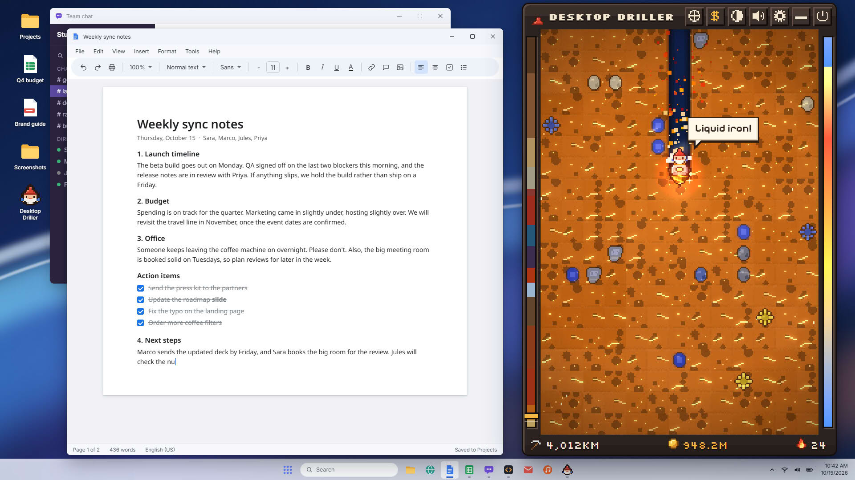Image resolution: width=855 pixels, height=480 pixels.
Task: Uncheck 'Fix the typo on the landing page'
Action: point(141,312)
